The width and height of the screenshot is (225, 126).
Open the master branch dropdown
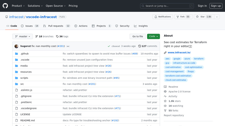click(22, 36)
